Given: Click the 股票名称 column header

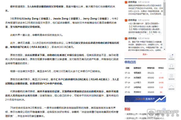Looking at the screenshot, I should 137,68.
